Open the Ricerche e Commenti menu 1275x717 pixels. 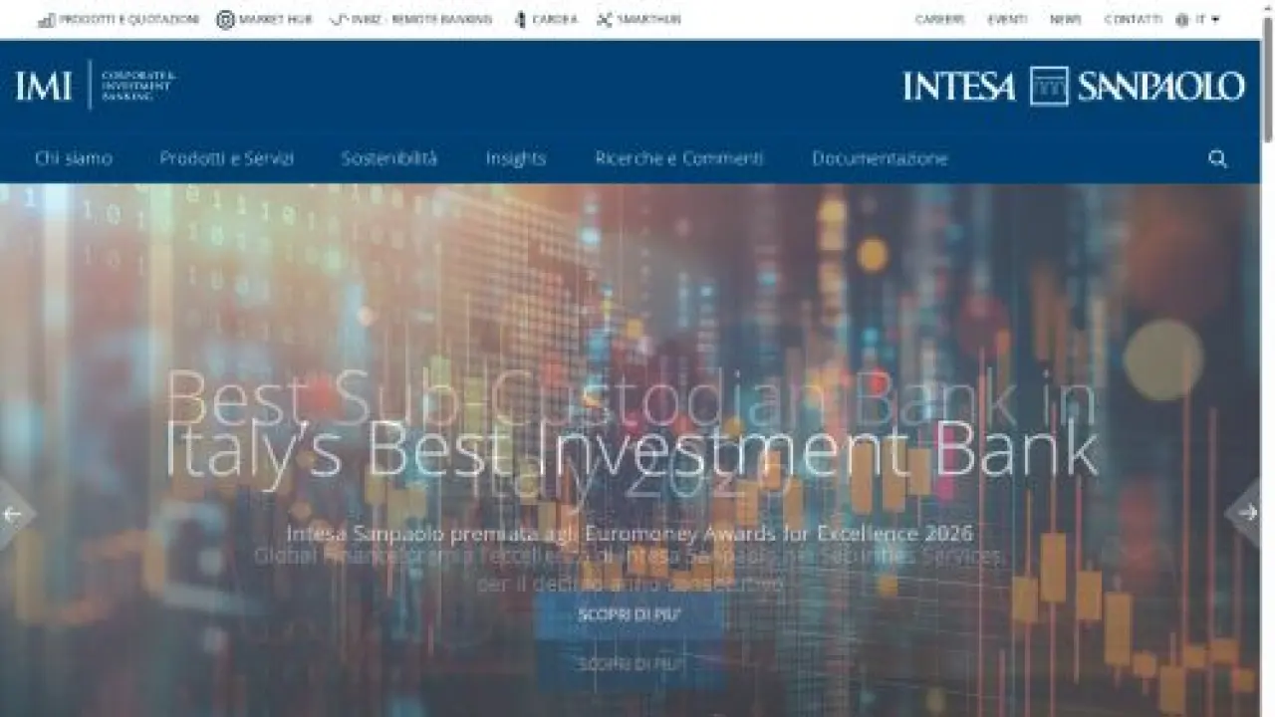[679, 158]
